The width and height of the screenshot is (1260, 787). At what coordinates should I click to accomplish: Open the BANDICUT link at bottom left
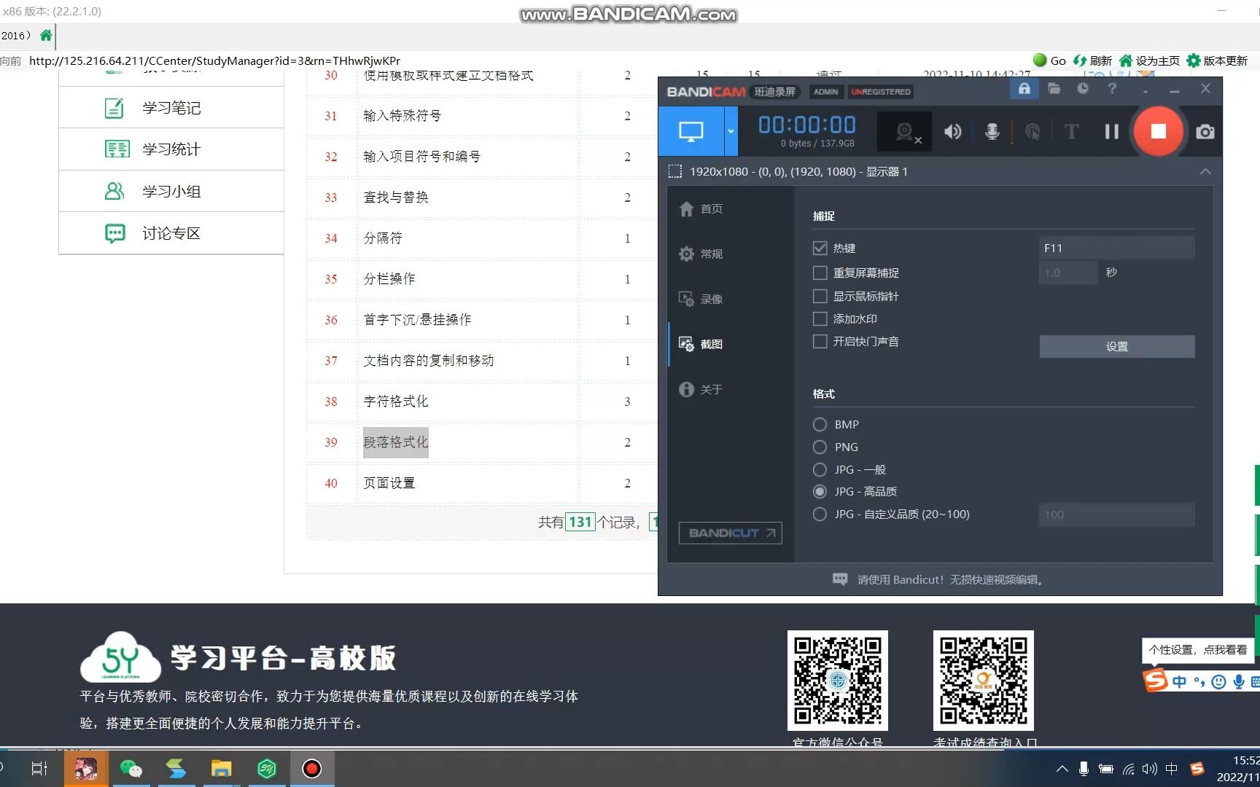[x=729, y=533]
